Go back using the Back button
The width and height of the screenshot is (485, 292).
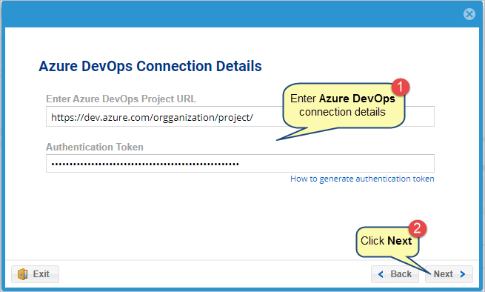tap(395, 274)
